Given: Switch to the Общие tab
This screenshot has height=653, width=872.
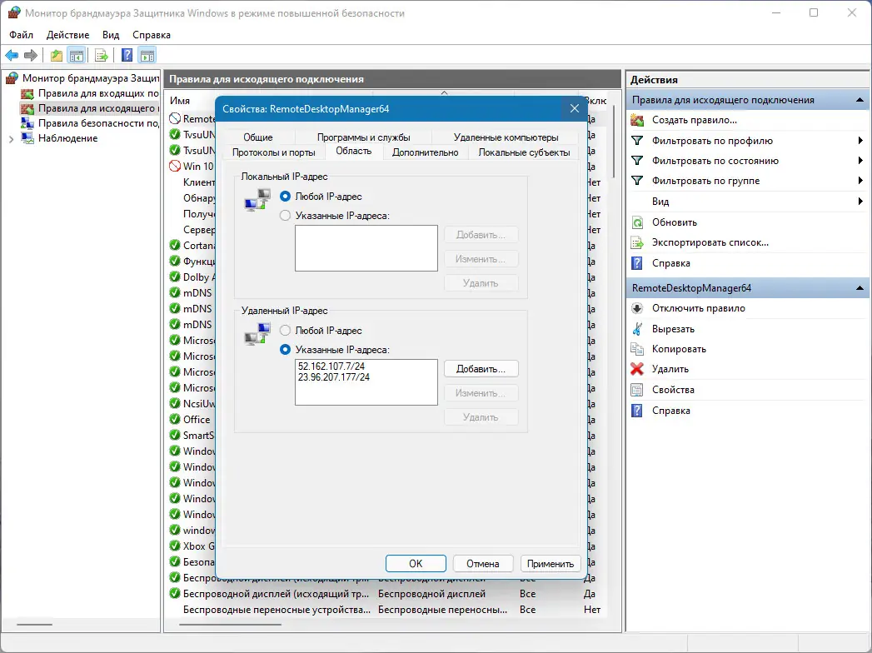Looking at the screenshot, I should tap(258, 137).
